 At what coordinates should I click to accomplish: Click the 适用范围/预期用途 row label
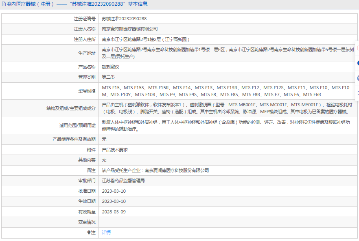(77, 125)
